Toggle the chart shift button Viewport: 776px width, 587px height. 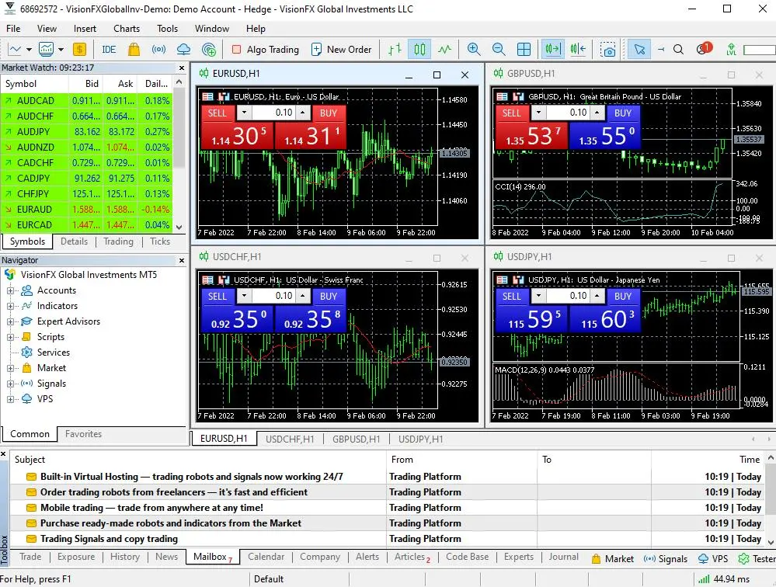[578, 50]
